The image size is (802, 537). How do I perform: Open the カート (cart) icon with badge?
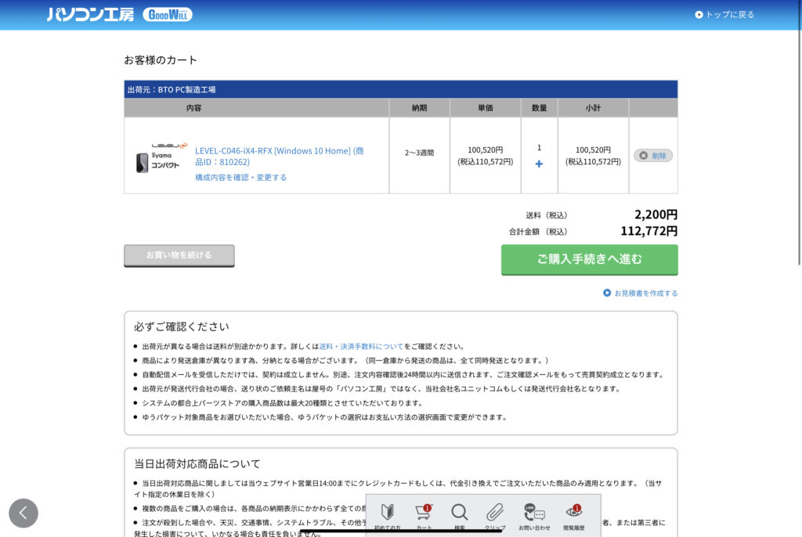tap(421, 513)
